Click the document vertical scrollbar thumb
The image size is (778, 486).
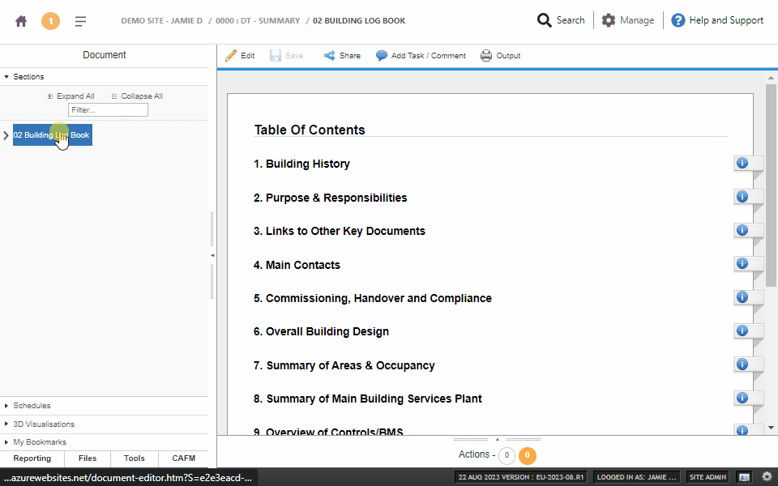[x=771, y=185]
